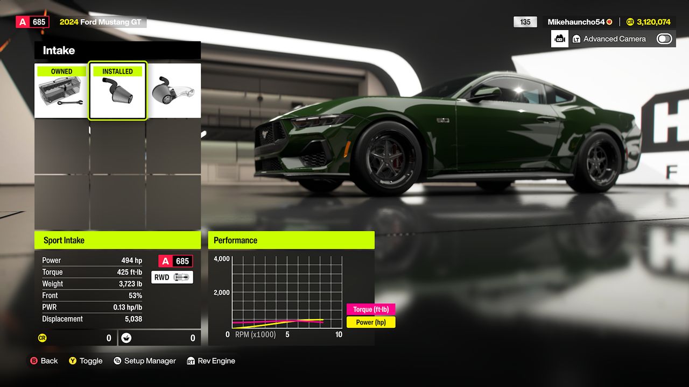Click the B button icon for Back
The height and width of the screenshot is (387, 689).
click(34, 361)
